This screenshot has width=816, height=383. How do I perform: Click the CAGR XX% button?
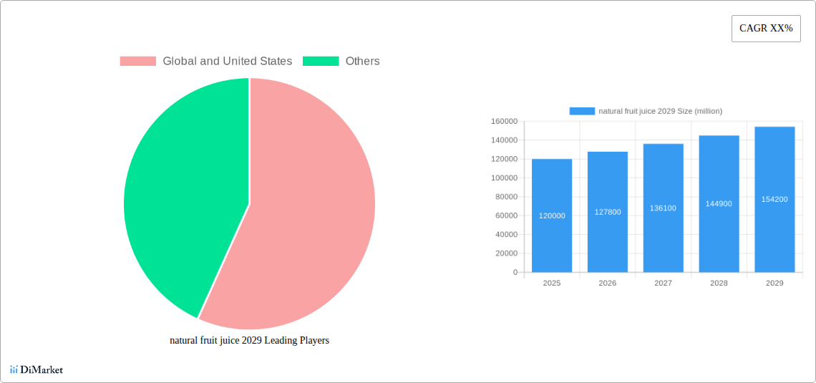766,29
